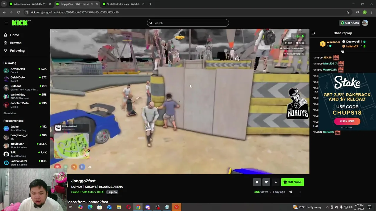
Task: Click ArmelDoto avatar icon
Action: point(6,70)
